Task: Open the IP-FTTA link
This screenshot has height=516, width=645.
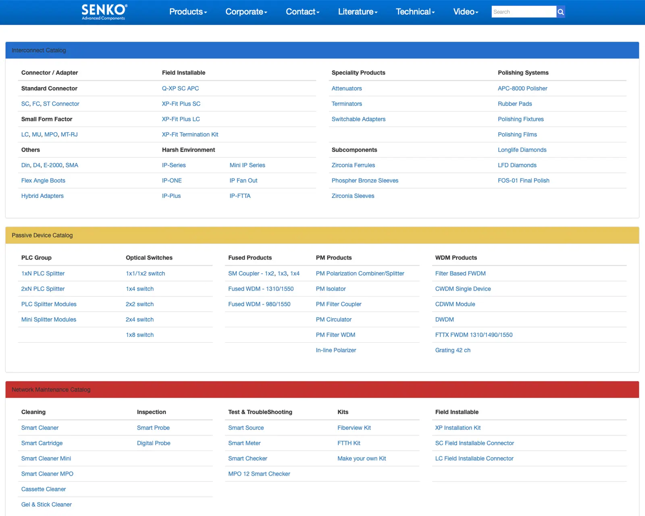Action: pyautogui.click(x=240, y=196)
